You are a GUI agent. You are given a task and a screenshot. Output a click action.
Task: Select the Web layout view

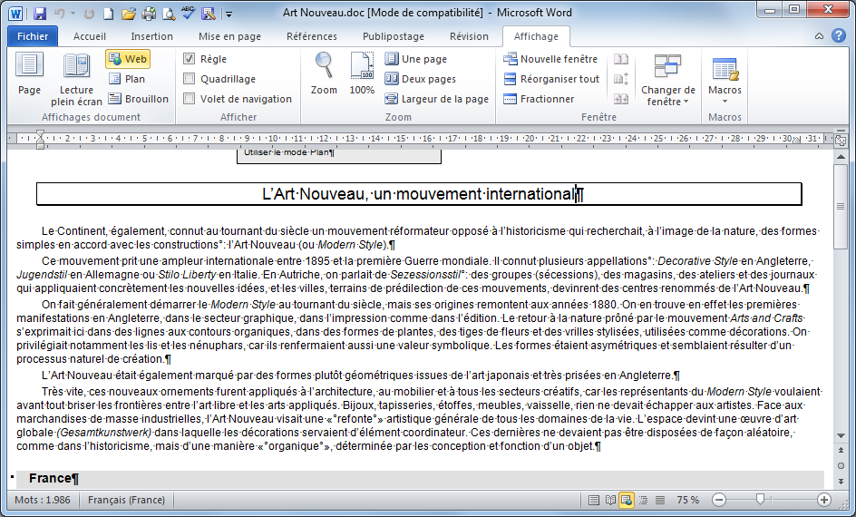pos(128,59)
